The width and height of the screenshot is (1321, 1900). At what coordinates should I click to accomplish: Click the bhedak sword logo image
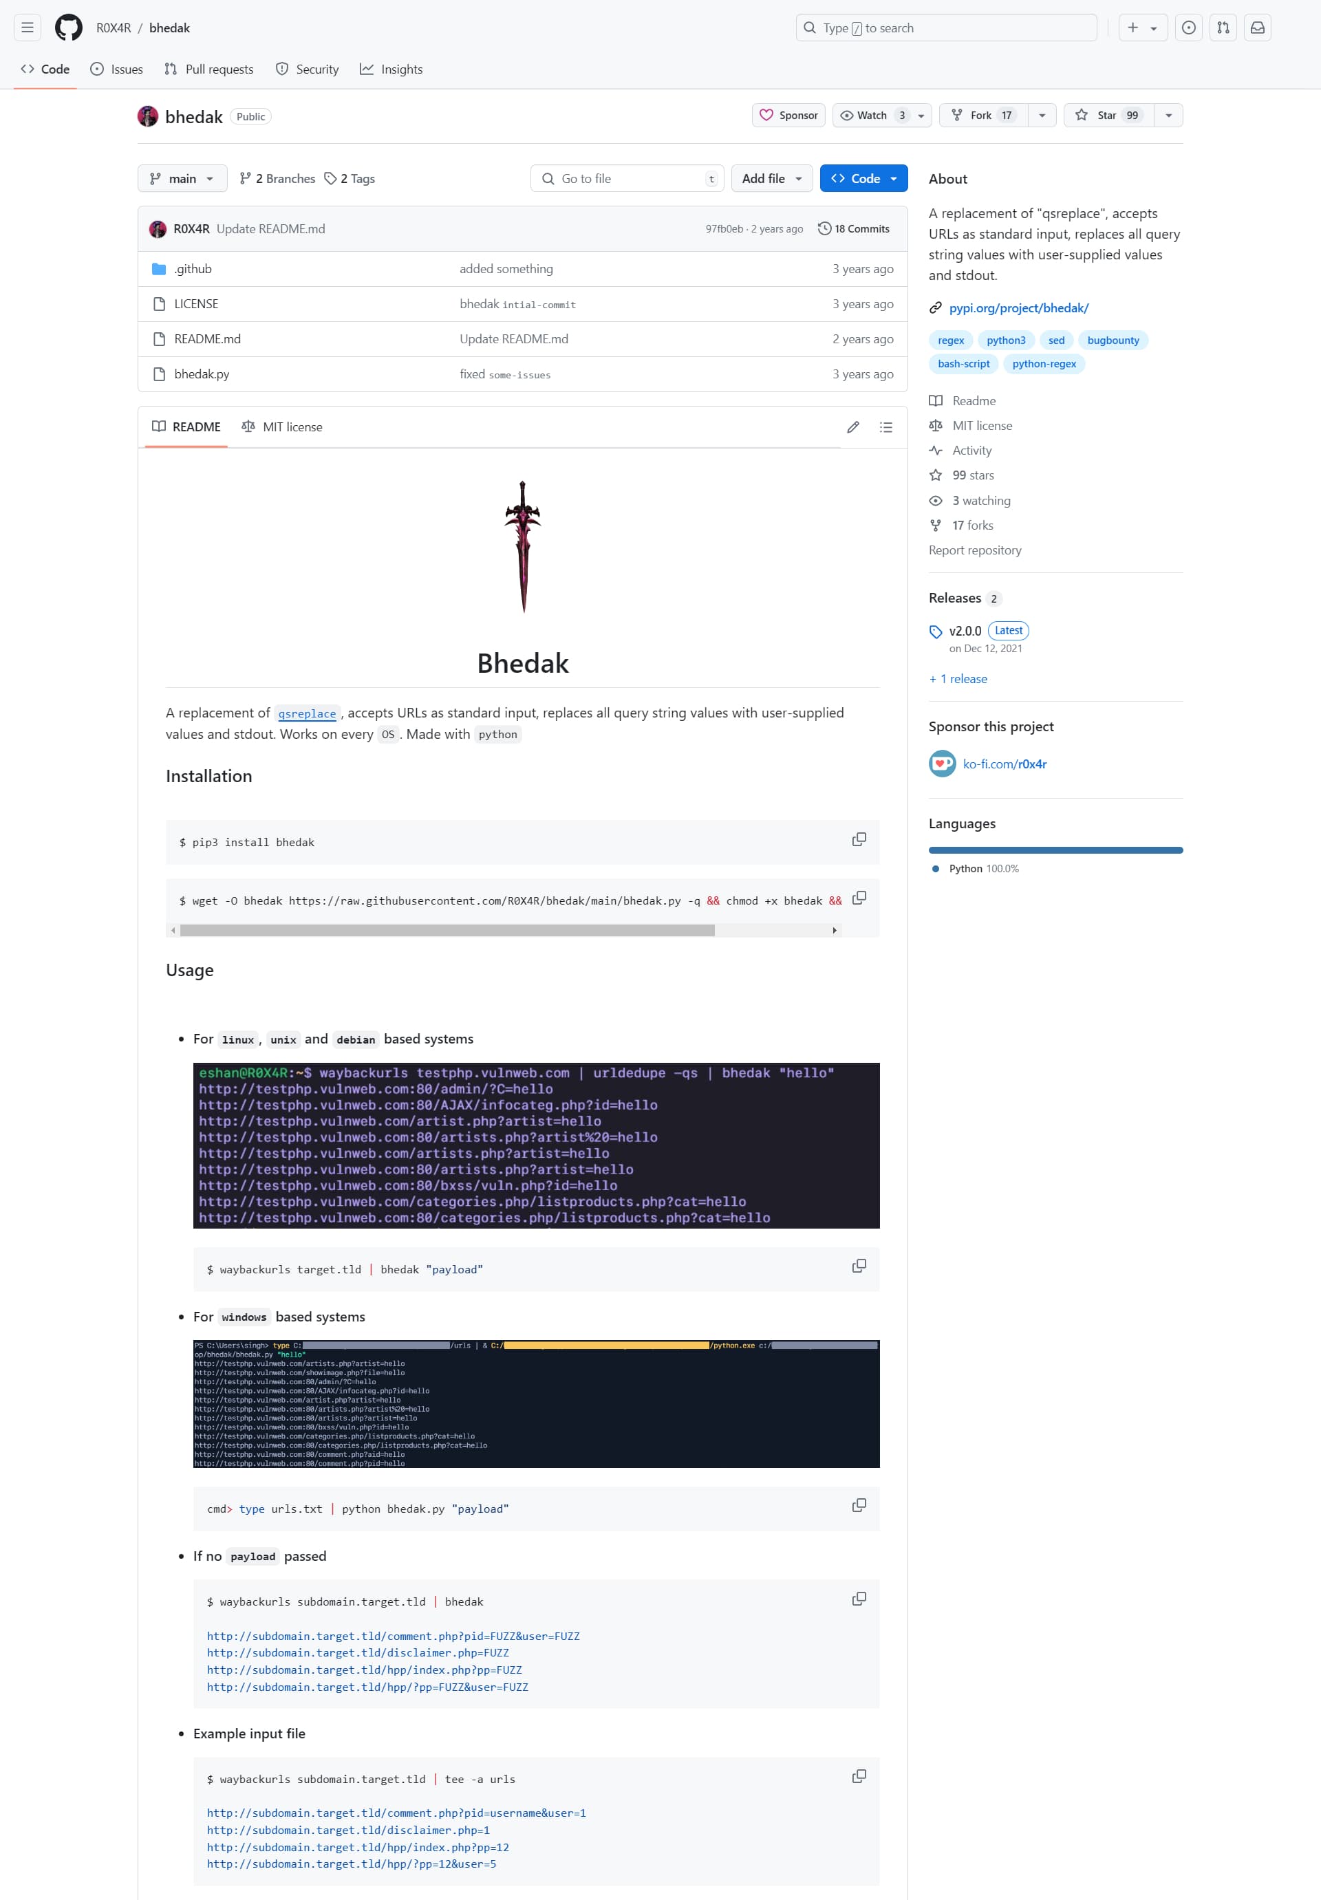[x=523, y=547]
